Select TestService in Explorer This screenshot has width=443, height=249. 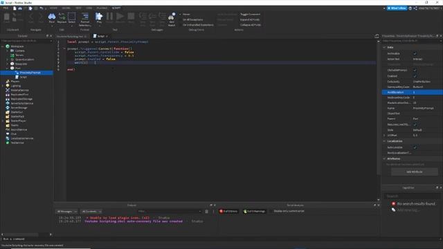tap(17, 143)
